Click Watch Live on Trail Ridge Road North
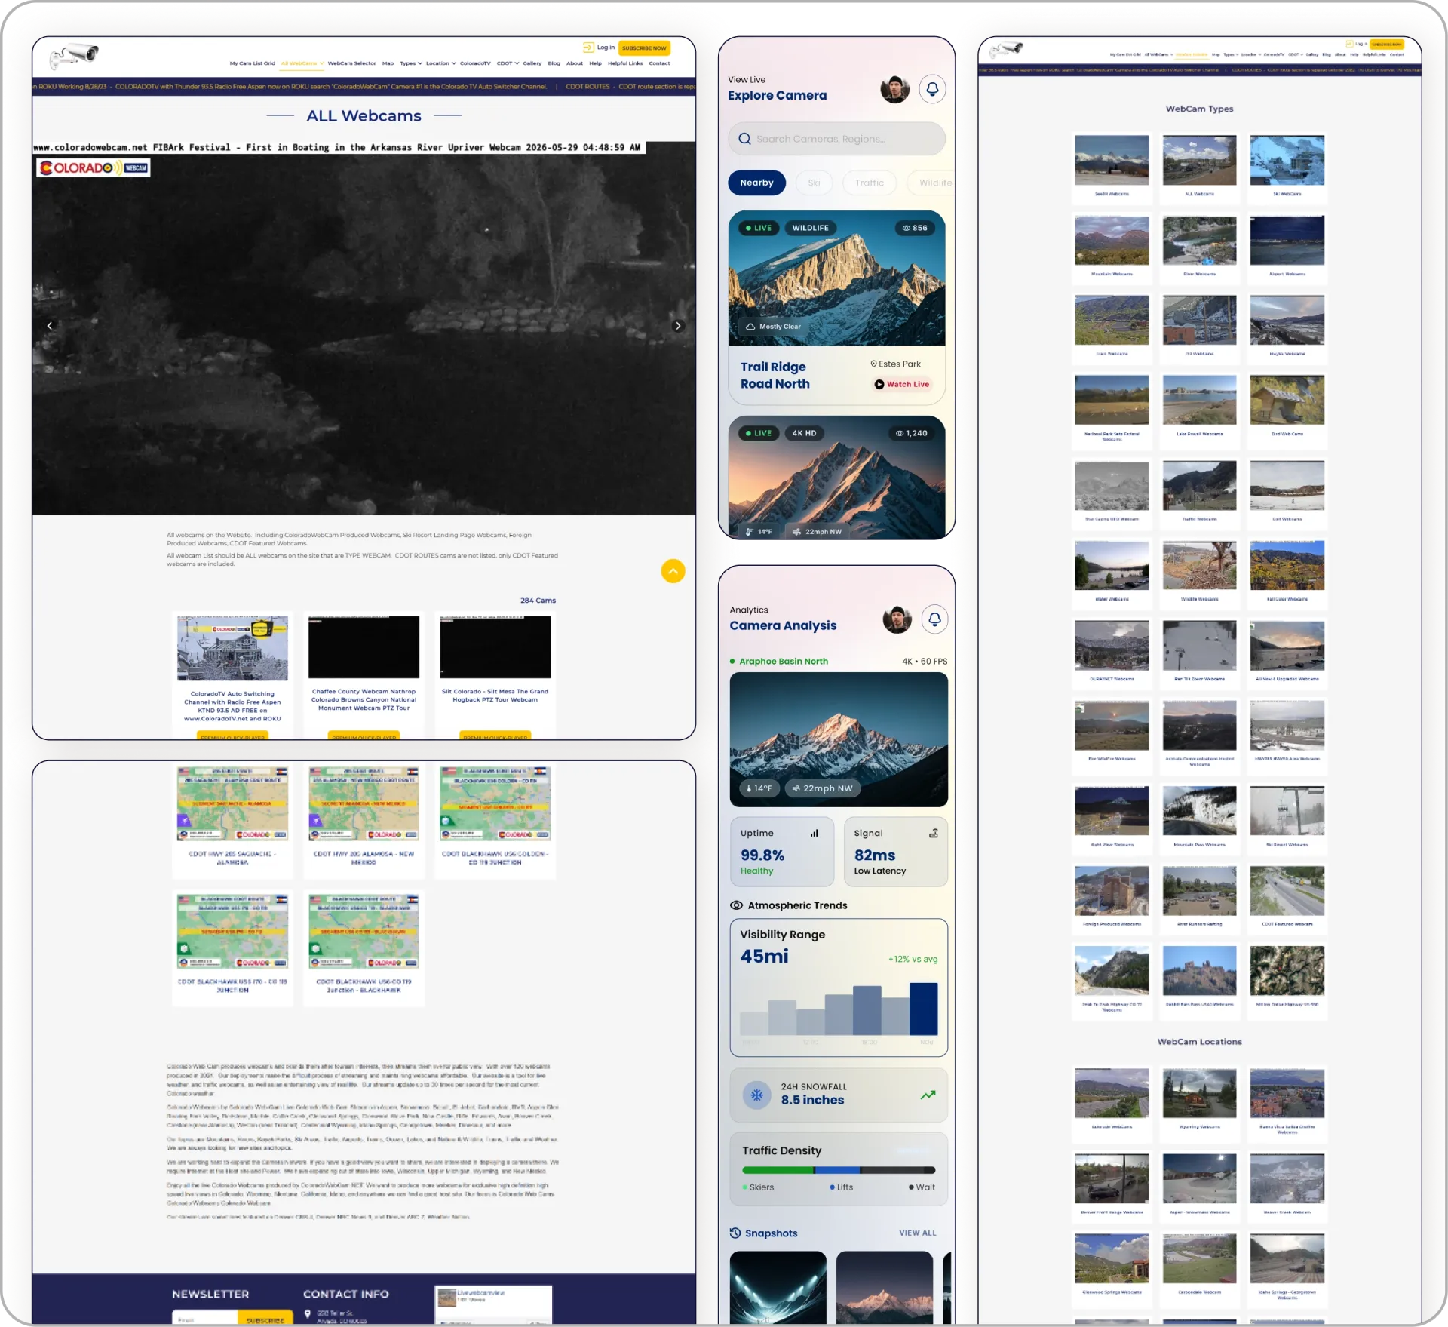 coord(902,384)
